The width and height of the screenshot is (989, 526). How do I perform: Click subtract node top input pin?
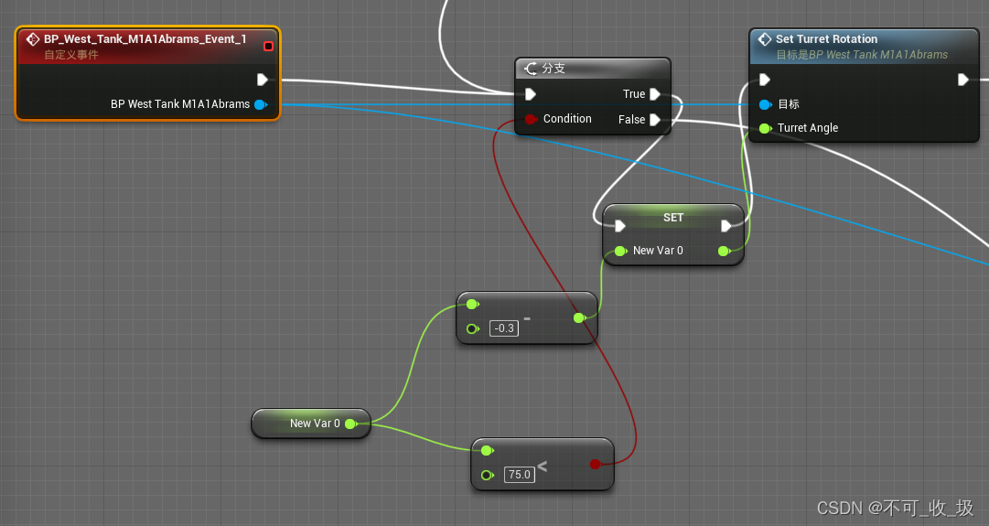pos(472,305)
